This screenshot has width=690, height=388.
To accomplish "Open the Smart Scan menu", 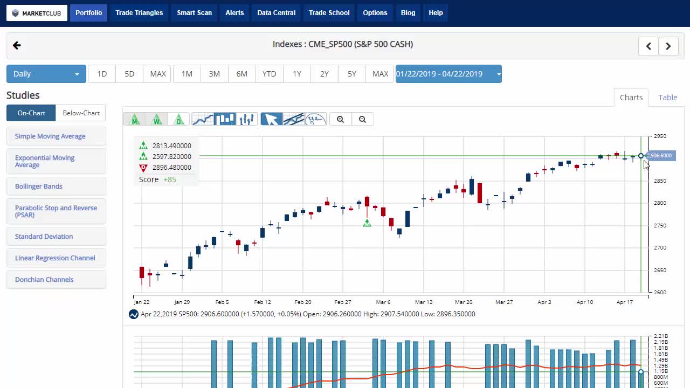I will coord(195,13).
